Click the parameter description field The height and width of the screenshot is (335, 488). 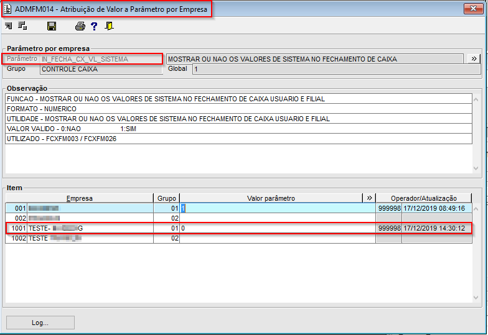click(x=315, y=59)
